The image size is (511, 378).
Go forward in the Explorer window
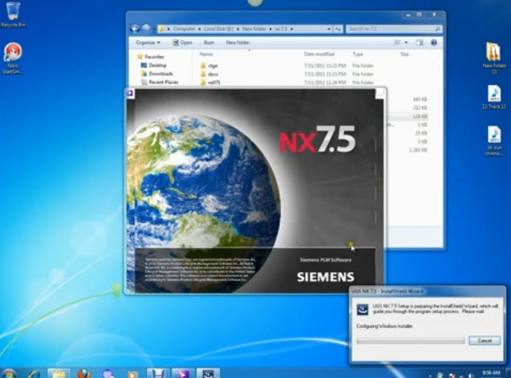click(x=146, y=29)
